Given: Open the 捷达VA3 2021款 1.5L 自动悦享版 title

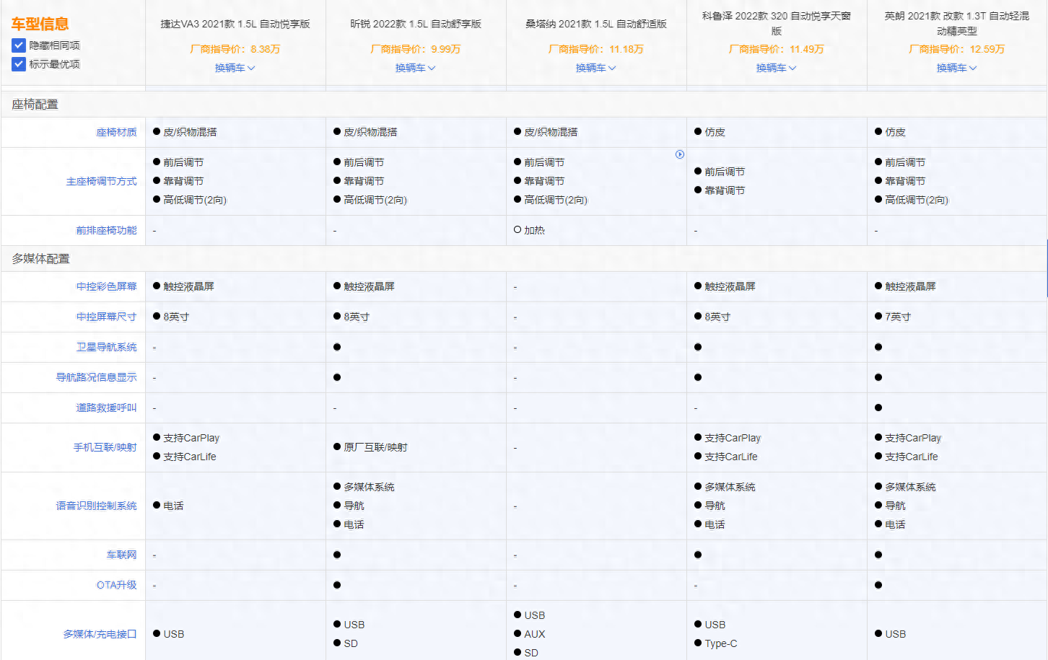Looking at the screenshot, I should 235,24.
